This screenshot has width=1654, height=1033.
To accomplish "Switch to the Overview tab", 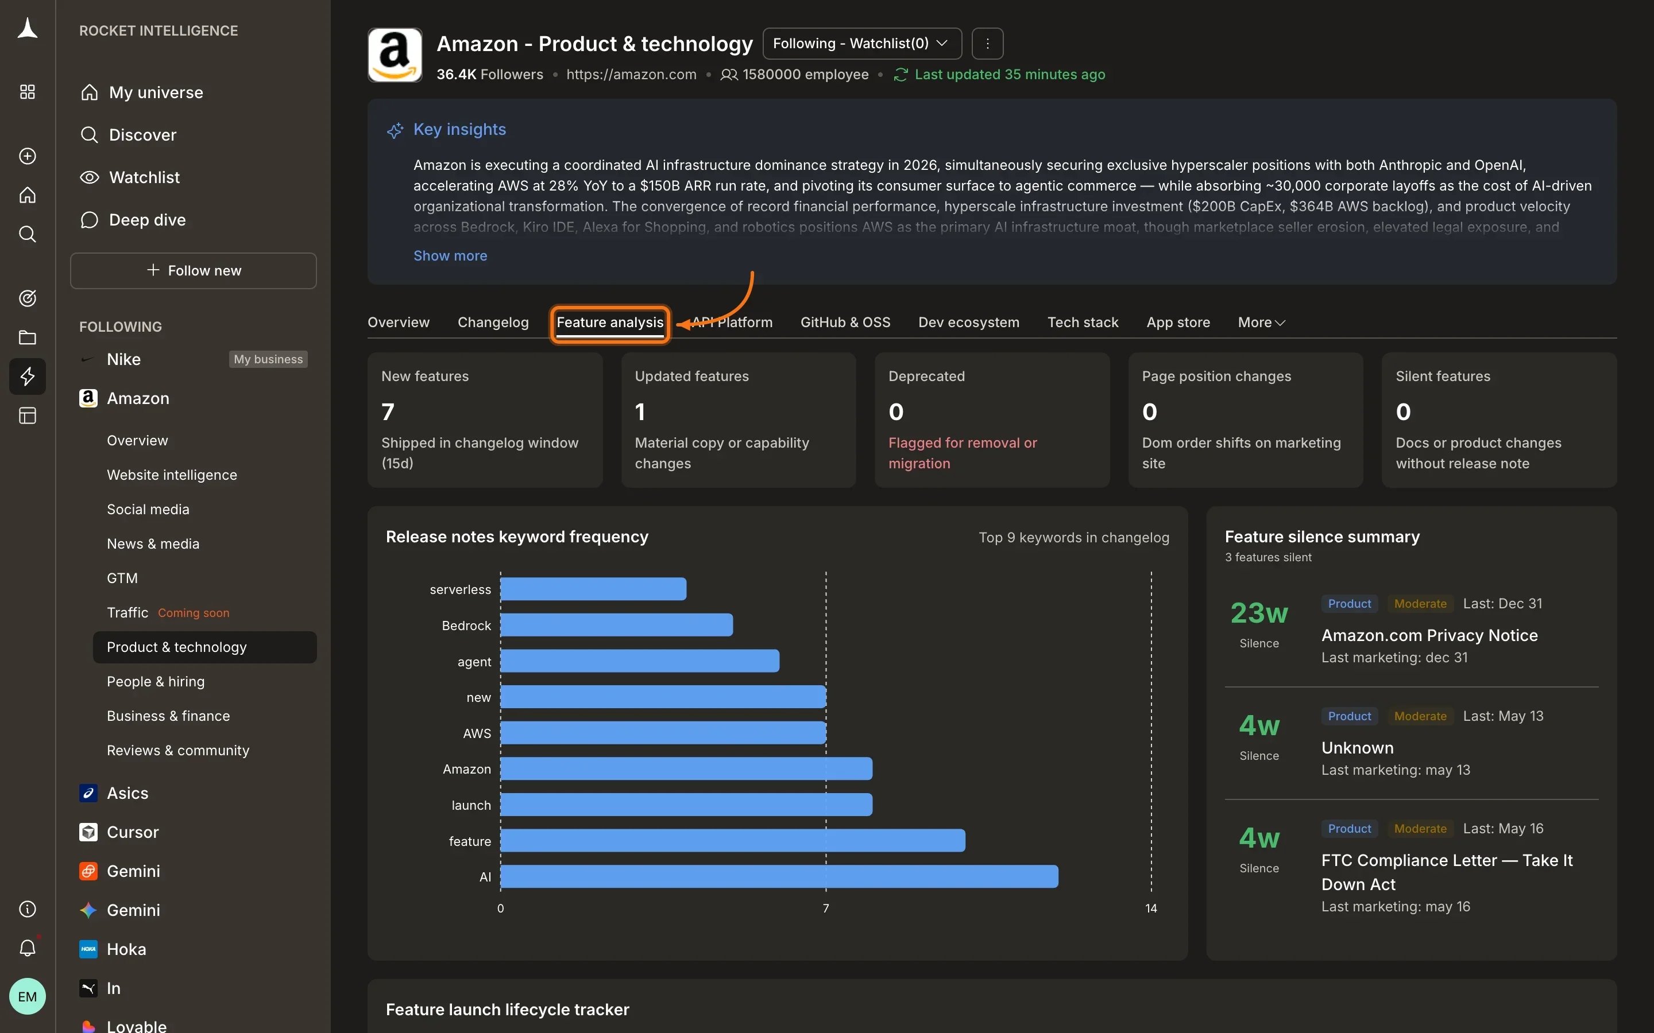I will point(399,323).
